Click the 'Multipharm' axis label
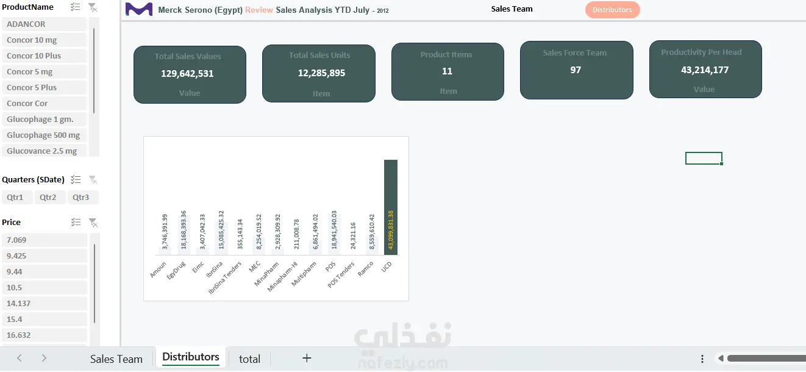The image size is (806, 372). point(304,274)
